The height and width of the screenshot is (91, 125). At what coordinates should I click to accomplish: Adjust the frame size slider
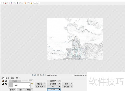click(x=25, y=81)
